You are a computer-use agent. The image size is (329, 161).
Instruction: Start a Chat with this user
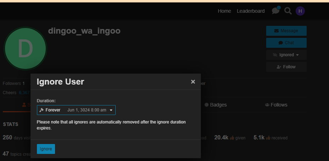coord(286,43)
